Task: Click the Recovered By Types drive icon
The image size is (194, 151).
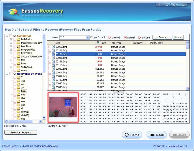Action: click(15, 74)
